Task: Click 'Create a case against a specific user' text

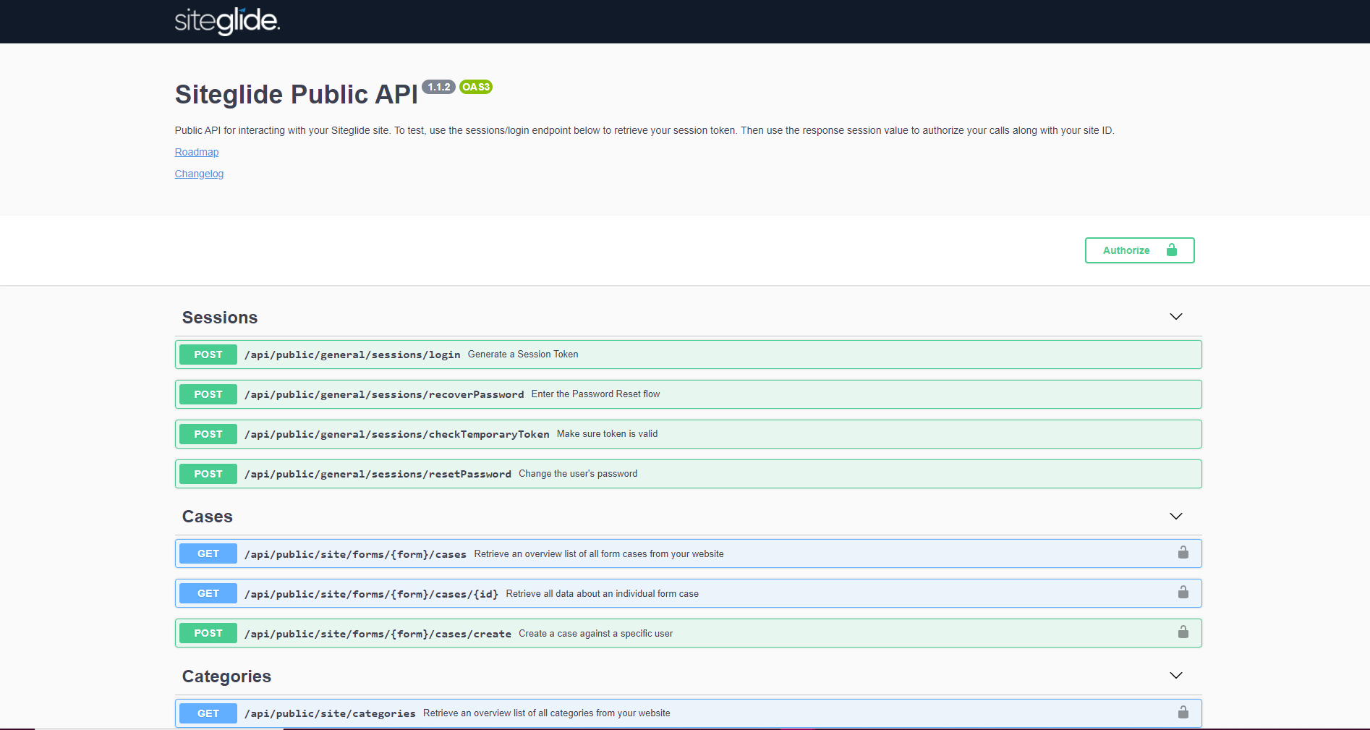Action: 595,634
